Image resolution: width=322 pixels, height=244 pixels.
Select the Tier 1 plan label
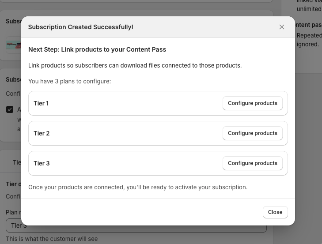tap(41, 103)
